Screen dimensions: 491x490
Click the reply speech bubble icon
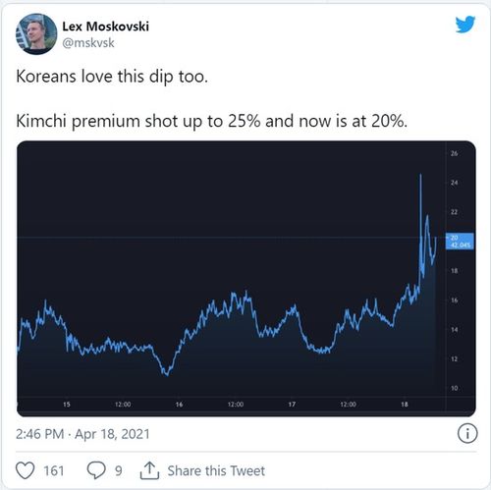click(96, 470)
